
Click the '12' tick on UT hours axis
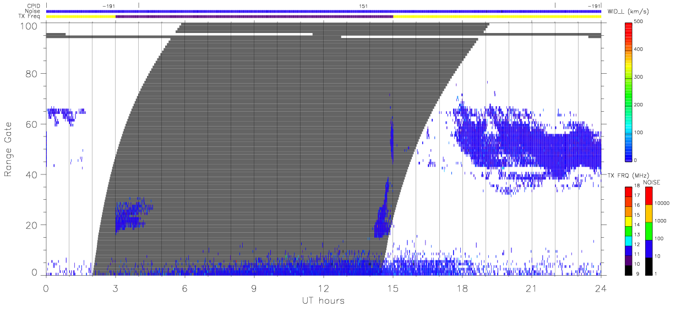click(x=324, y=288)
